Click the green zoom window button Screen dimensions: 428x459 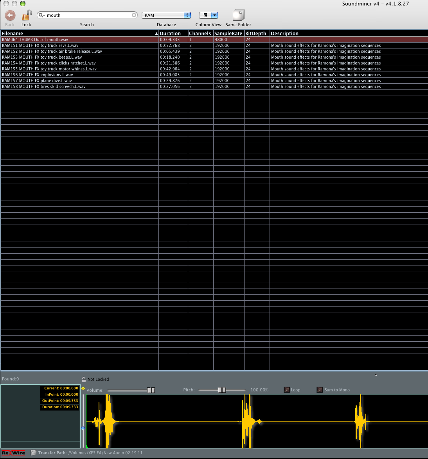(x=23, y=4)
